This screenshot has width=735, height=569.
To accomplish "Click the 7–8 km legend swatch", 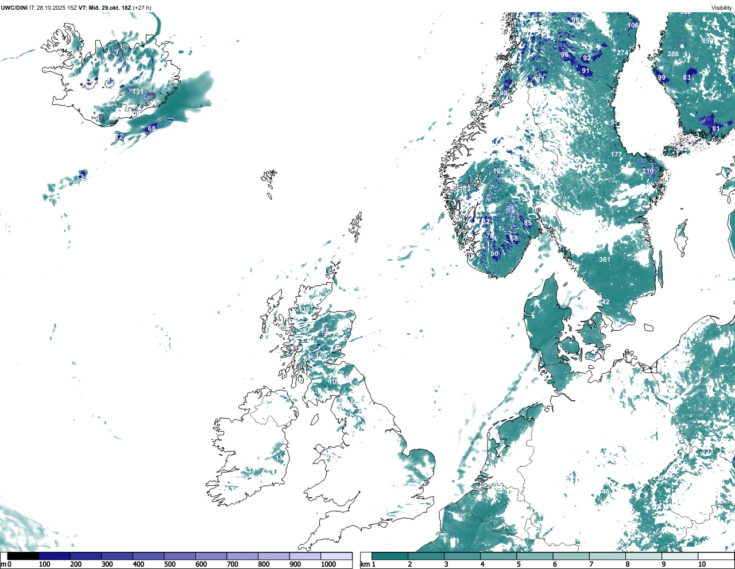I will pyautogui.click(x=608, y=556).
